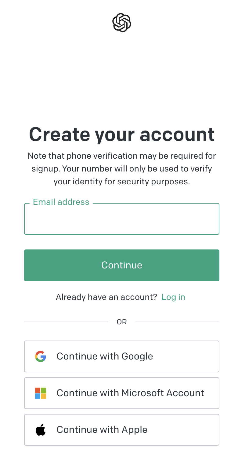Click the 'Create your account' heading
This screenshot has height=461, width=238.
[x=122, y=135]
